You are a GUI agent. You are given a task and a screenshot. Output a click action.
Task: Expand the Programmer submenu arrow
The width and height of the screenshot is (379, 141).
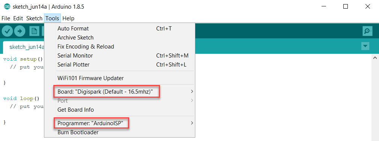(x=192, y=123)
